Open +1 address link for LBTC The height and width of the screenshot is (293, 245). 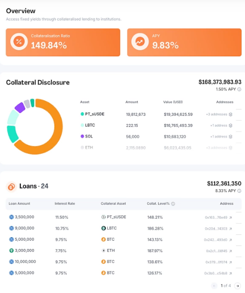point(219,126)
